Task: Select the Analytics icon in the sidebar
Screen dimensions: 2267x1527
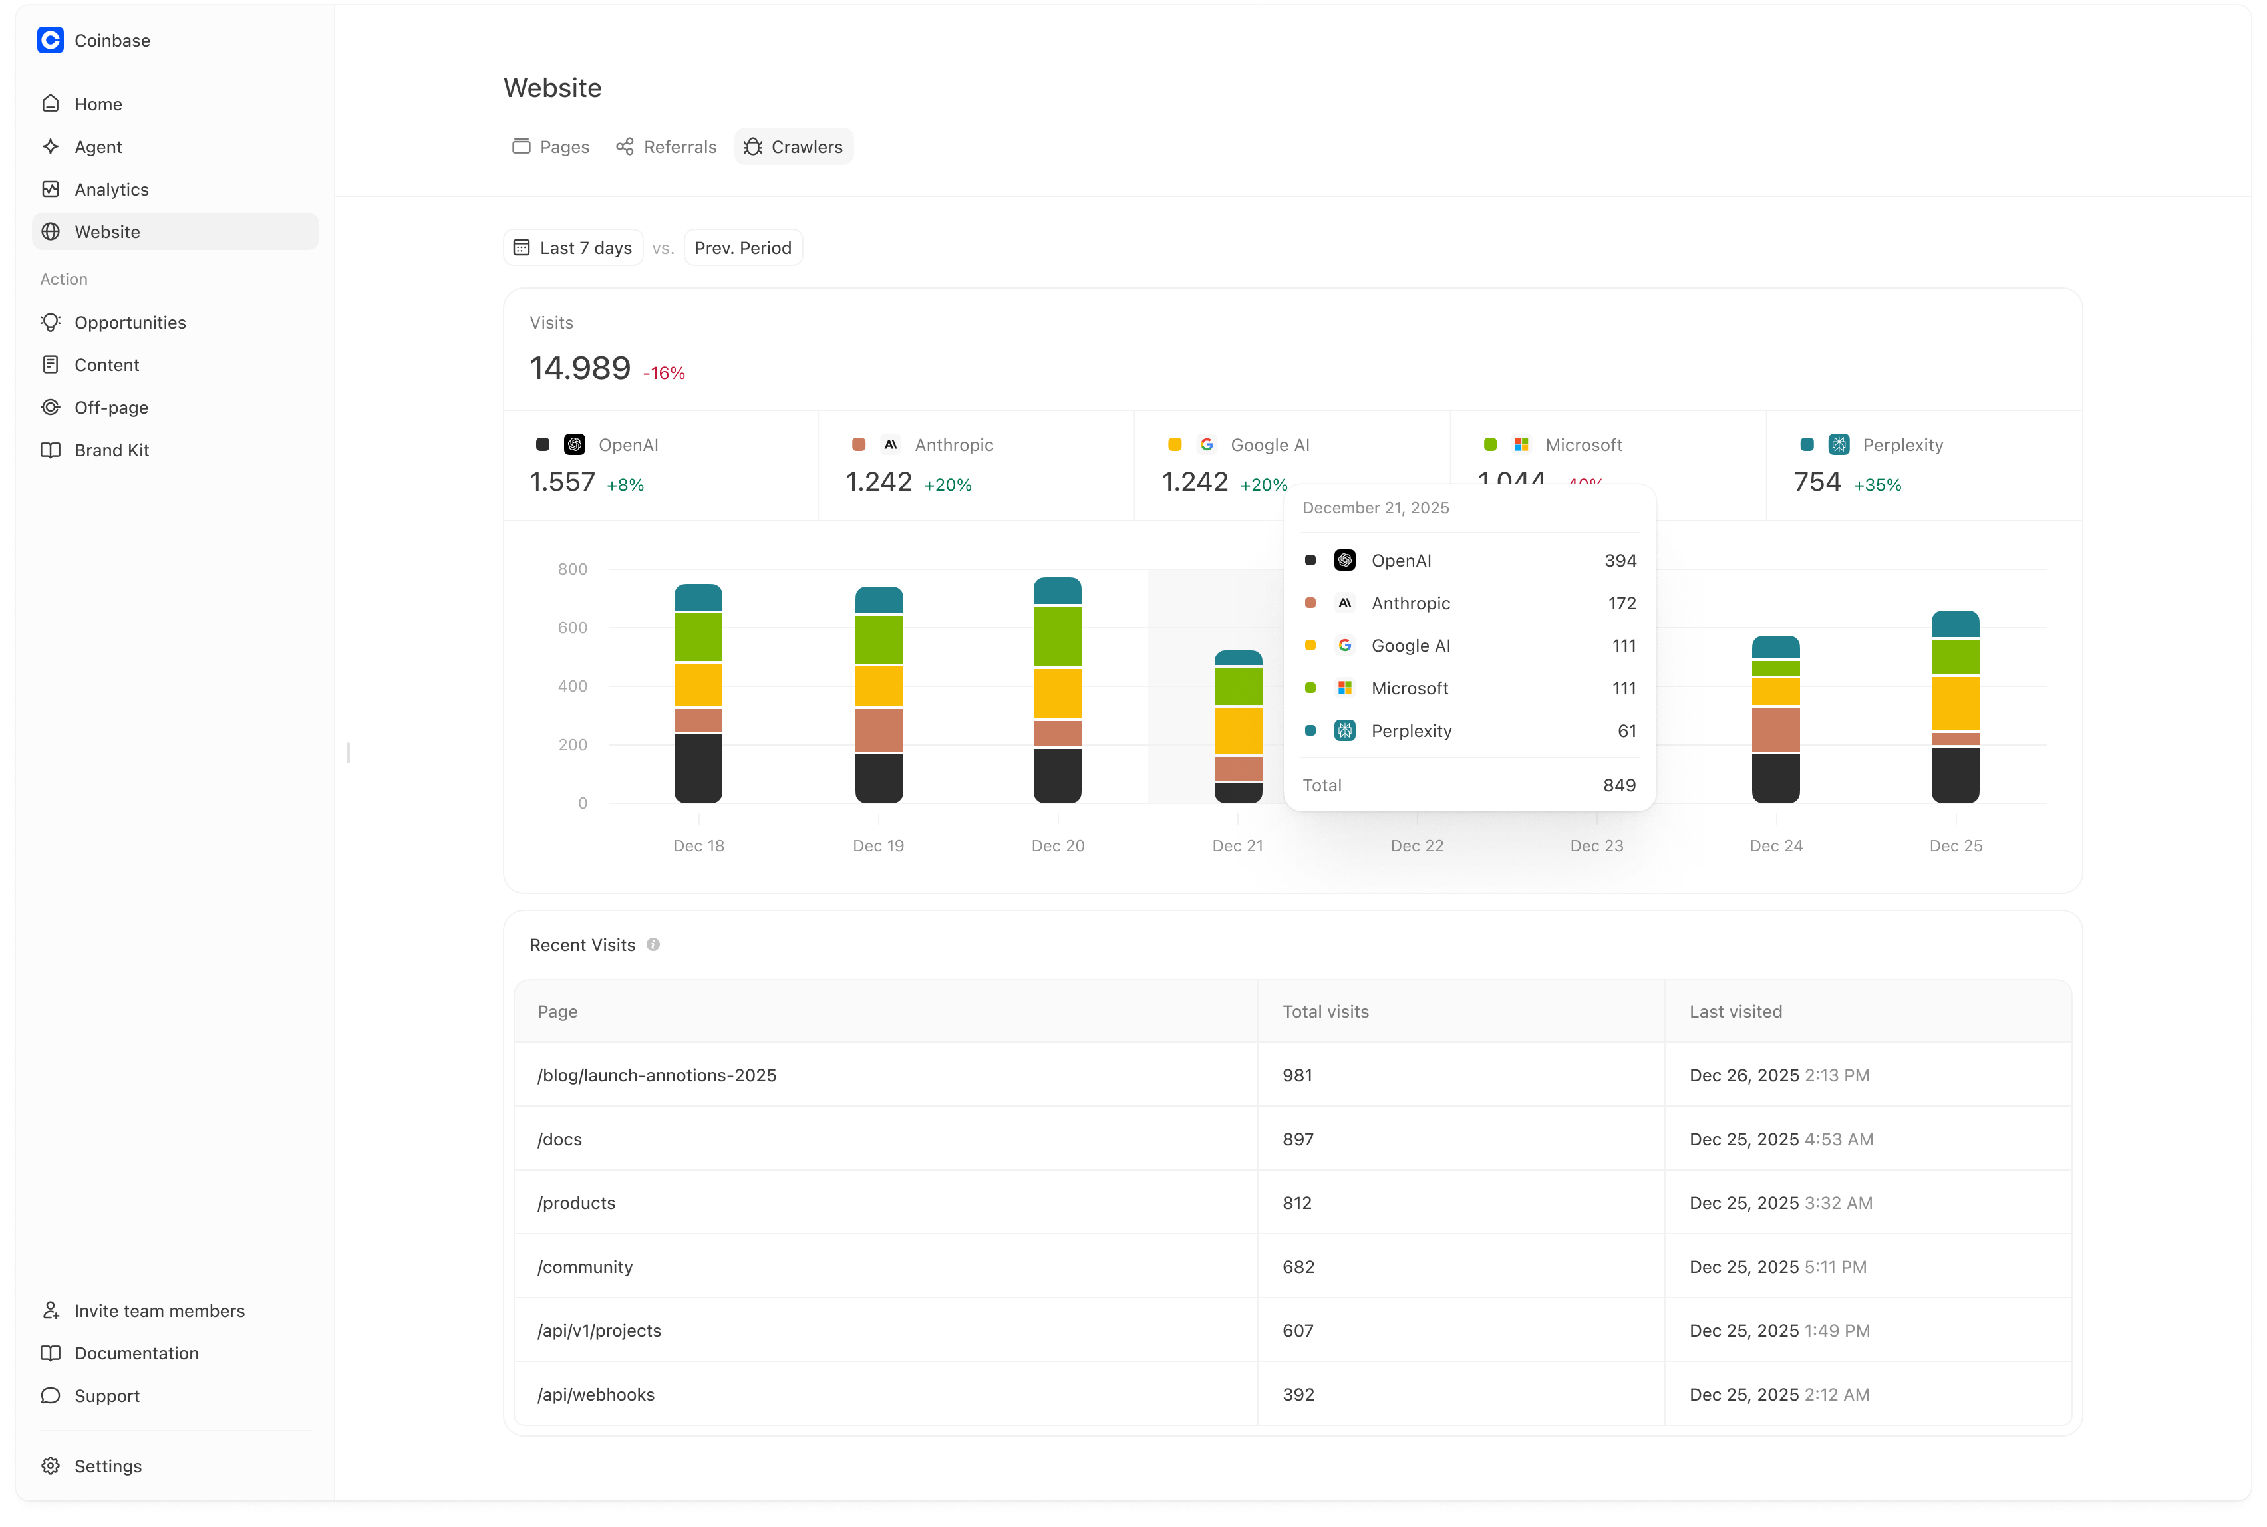Action: click(52, 189)
